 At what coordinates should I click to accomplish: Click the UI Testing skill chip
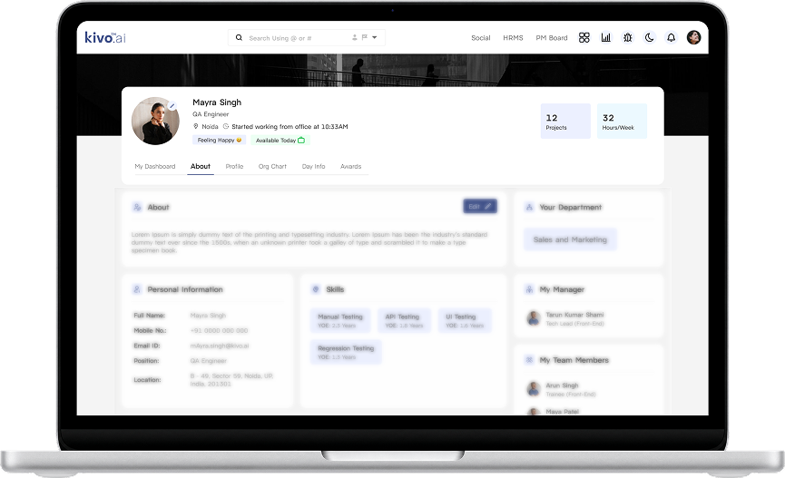[x=465, y=320]
